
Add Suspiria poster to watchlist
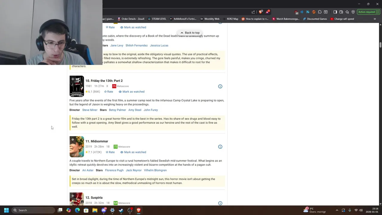(x=73, y=196)
